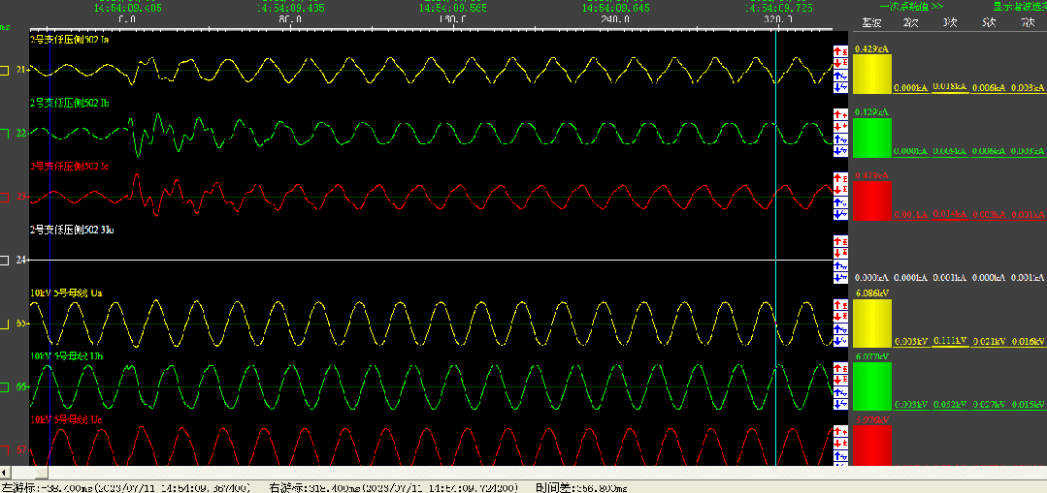Click the blue up-arrow icon for the Ub channel

coord(840,392)
